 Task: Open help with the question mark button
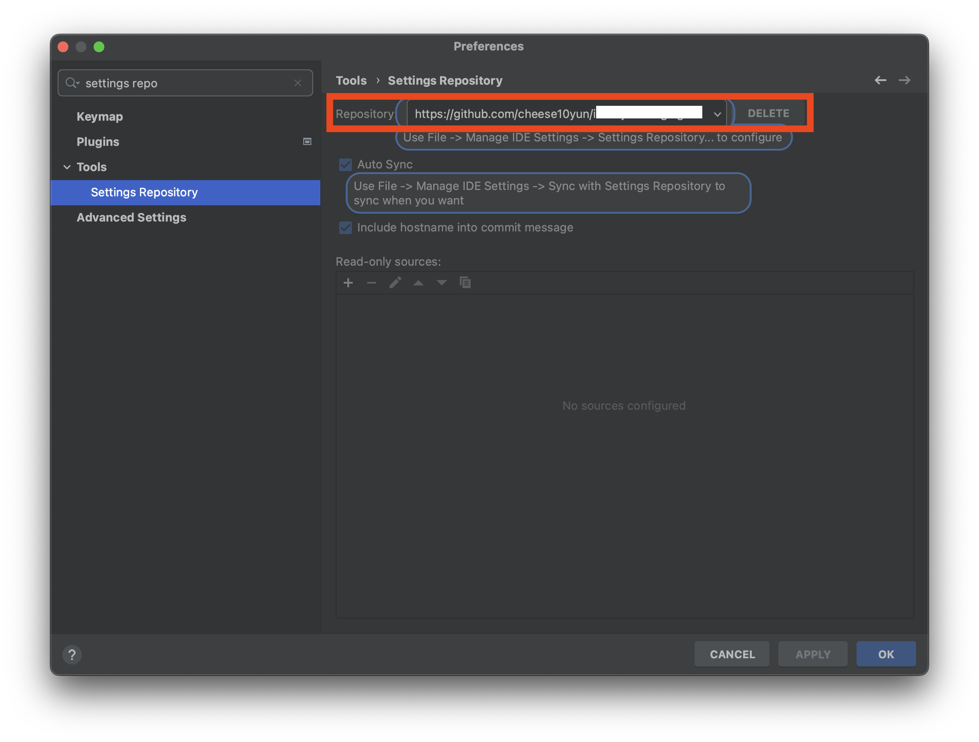[72, 654]
